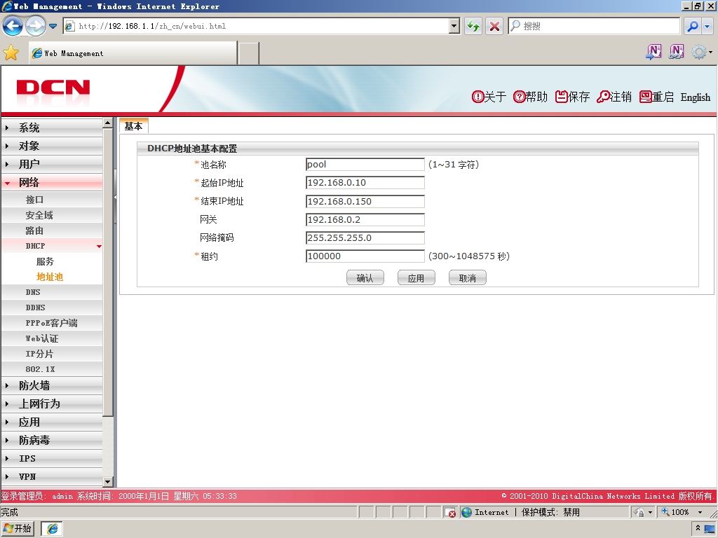
Task: Click the 租约 lease input field
Action: (x=365, y=256)
